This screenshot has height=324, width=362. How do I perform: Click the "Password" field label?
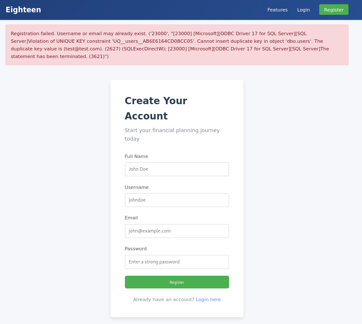[x=135, y=249]
